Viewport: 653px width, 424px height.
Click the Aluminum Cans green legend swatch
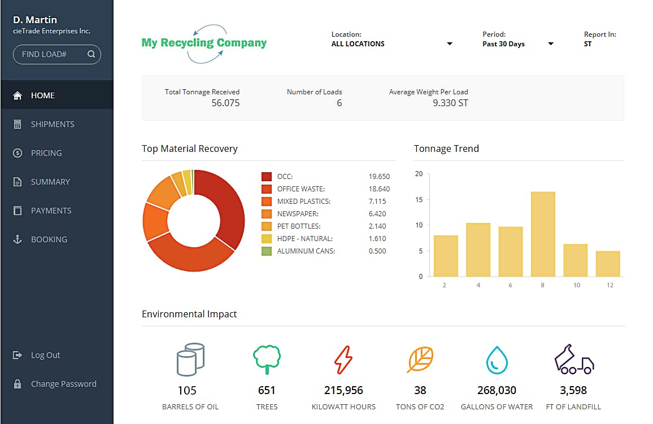tap(267, 251)
